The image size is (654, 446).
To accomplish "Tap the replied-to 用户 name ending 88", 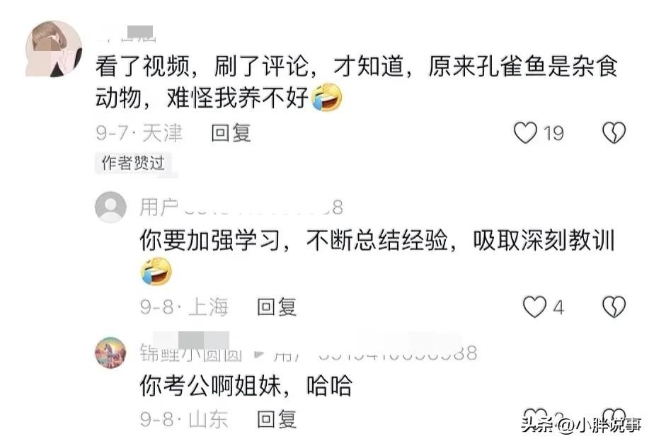I will [x=375, y=353].
